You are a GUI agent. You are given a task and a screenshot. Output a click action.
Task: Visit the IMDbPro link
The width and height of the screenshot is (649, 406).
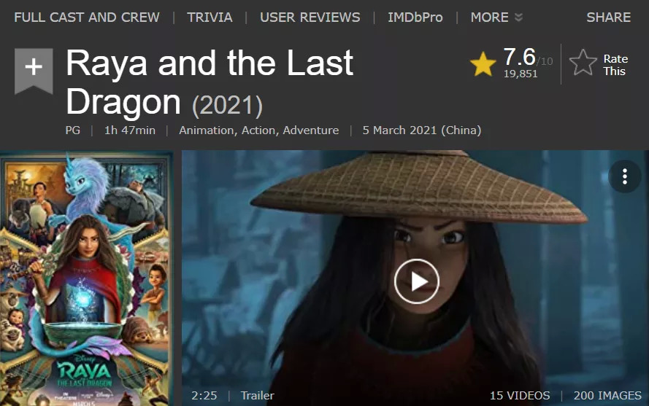point(415,17)
